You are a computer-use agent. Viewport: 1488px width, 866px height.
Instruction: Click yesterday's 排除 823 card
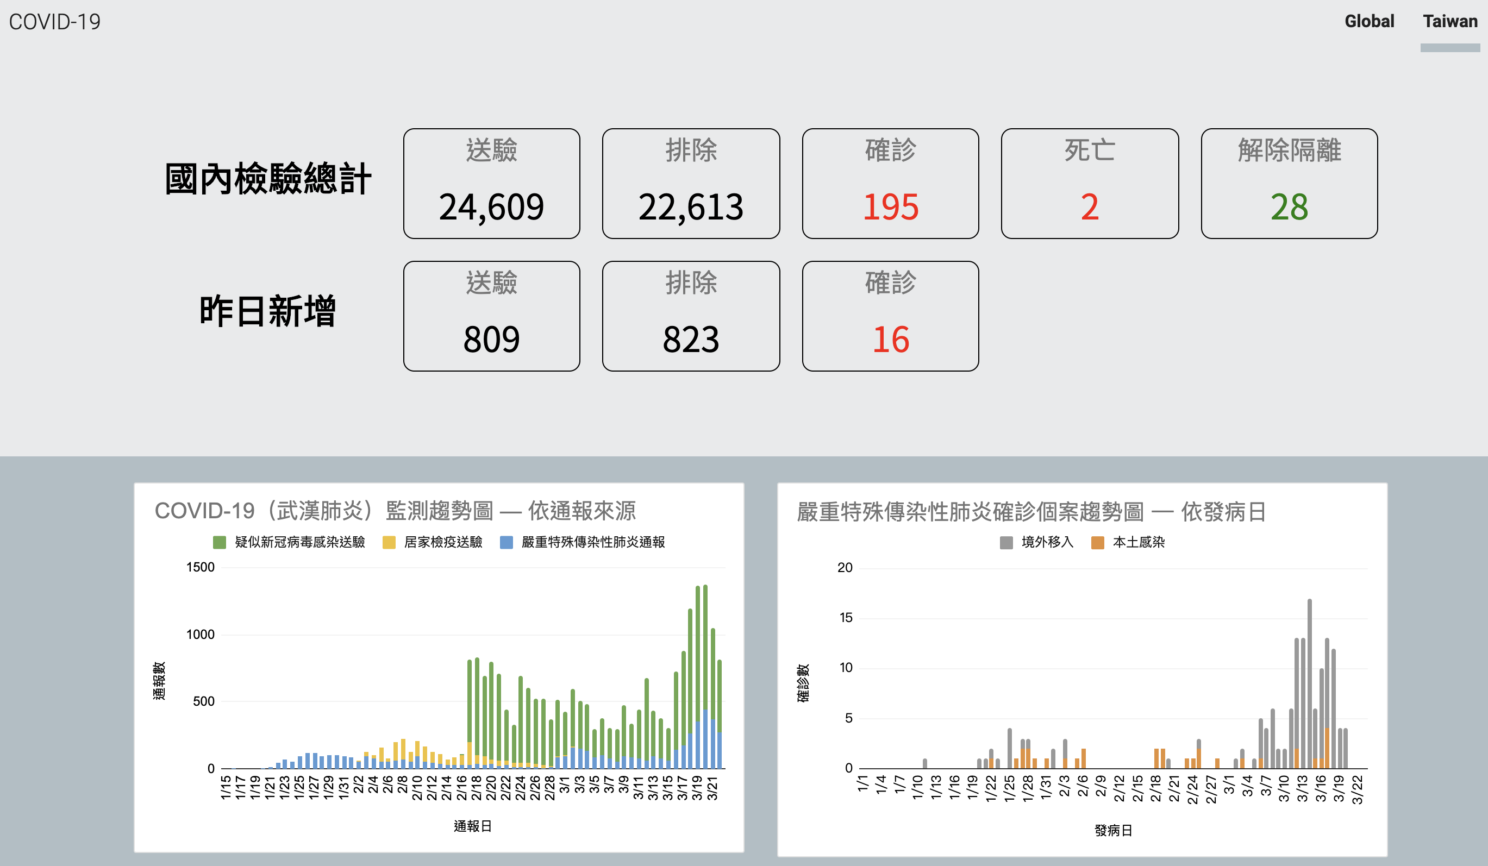[x=691, y=316]
